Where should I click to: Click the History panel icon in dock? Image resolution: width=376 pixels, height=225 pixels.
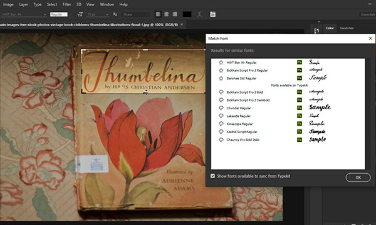pyautogui.click(x=316, y=31)
